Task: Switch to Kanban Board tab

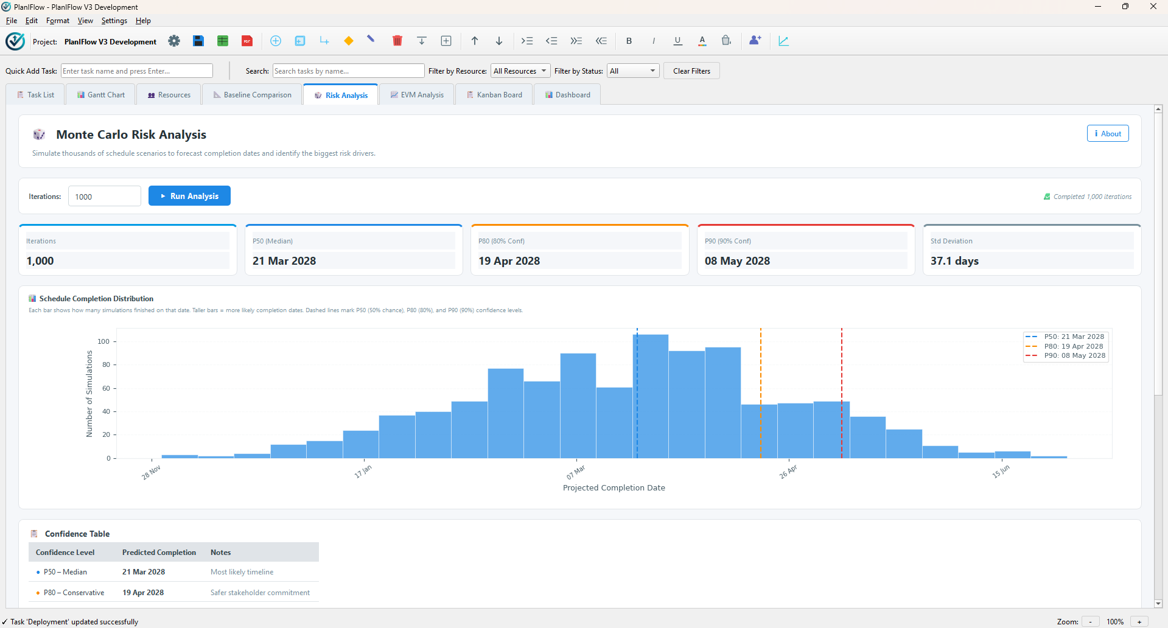Action: [494, 95]
